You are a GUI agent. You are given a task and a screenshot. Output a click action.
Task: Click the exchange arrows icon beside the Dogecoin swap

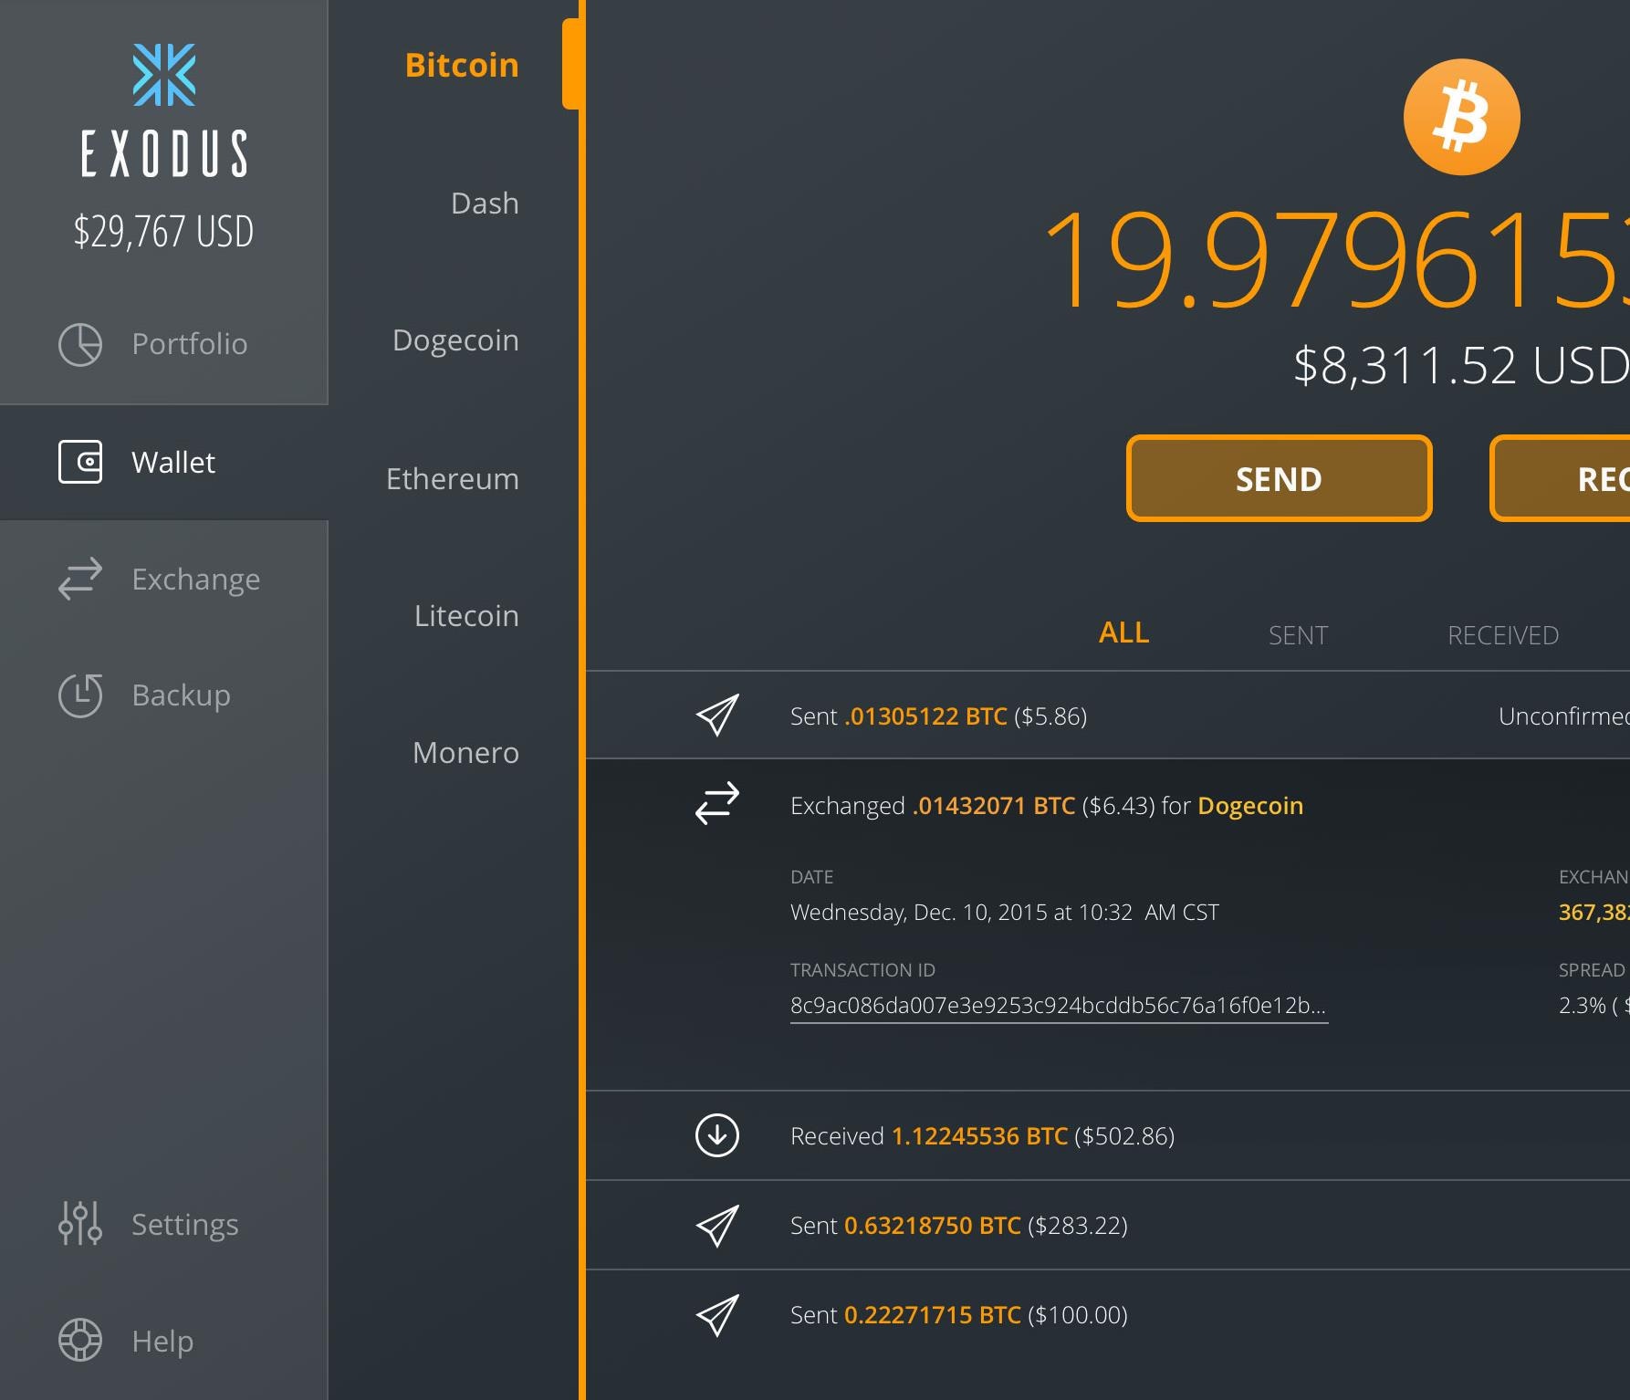click(718, 805)
